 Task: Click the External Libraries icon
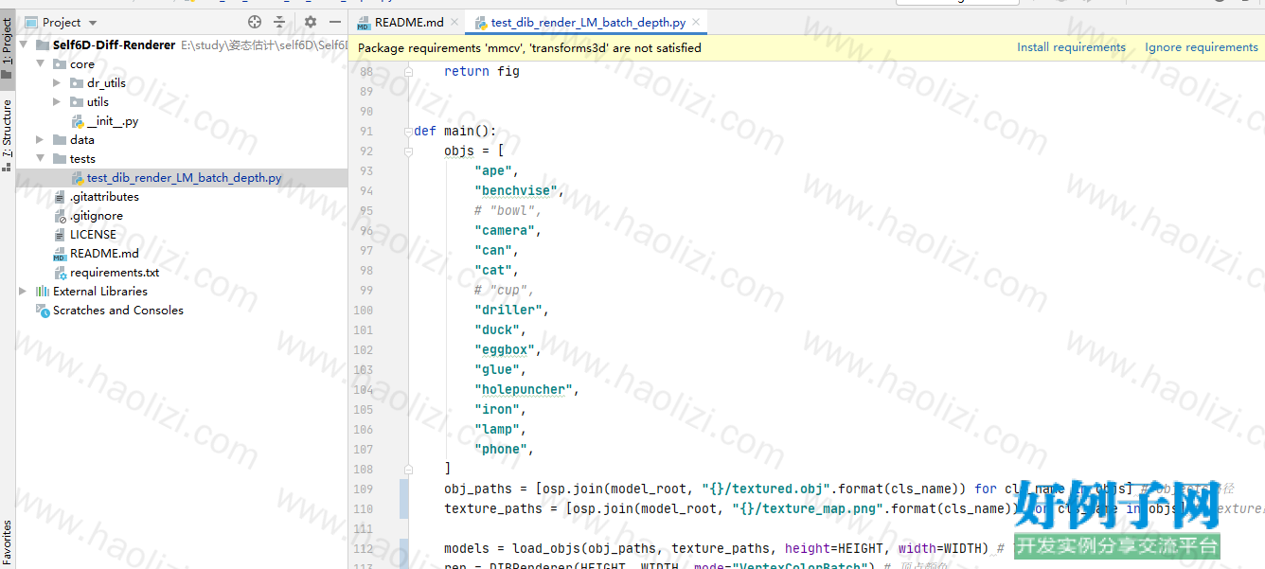click(x=43, y=292)
